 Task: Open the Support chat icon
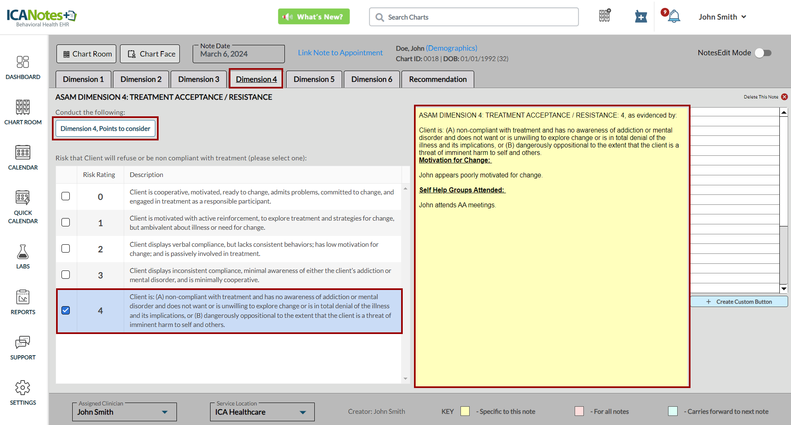(x=23, y=342)
